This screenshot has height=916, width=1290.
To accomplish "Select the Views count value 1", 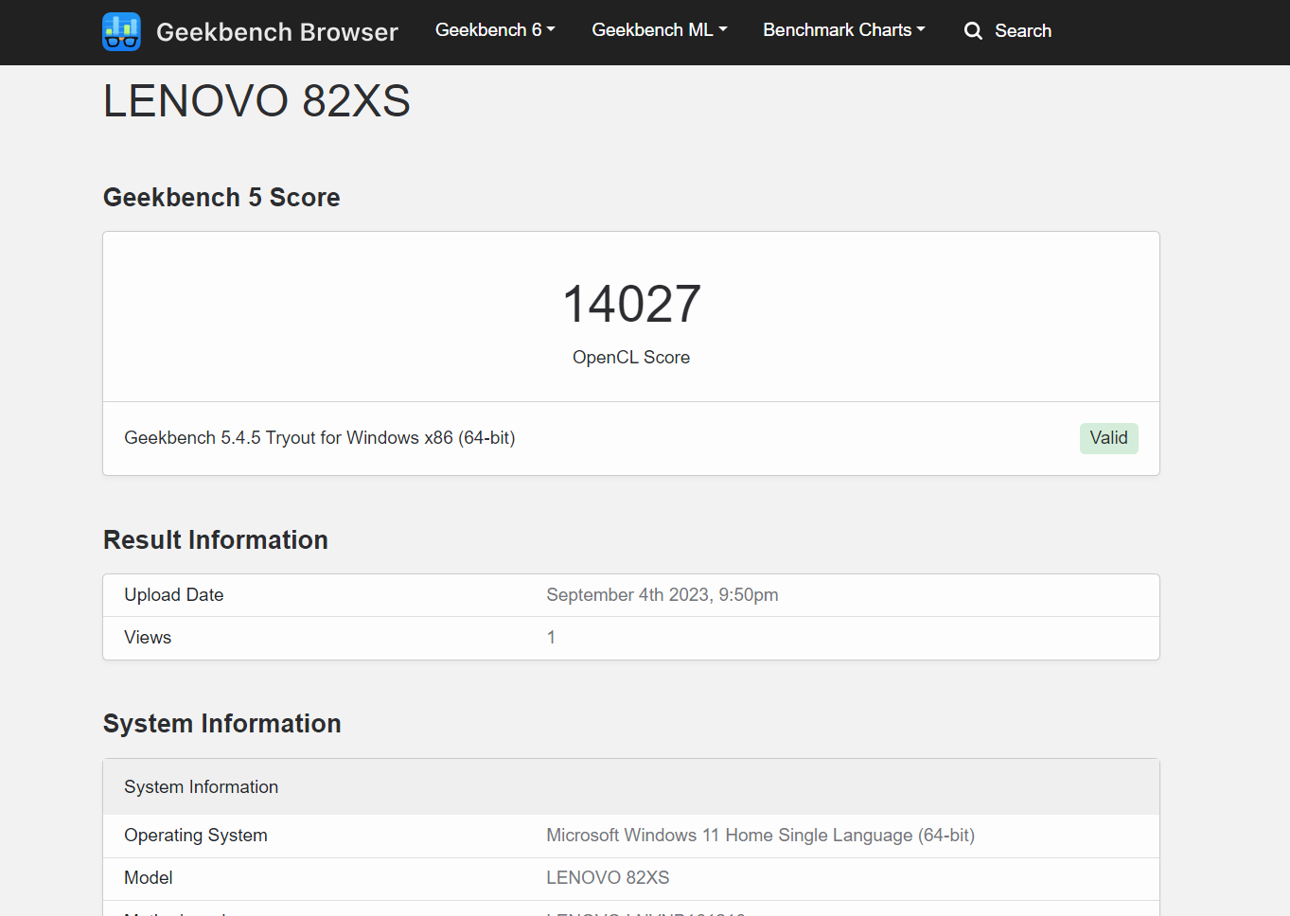I will coord(551,638).
